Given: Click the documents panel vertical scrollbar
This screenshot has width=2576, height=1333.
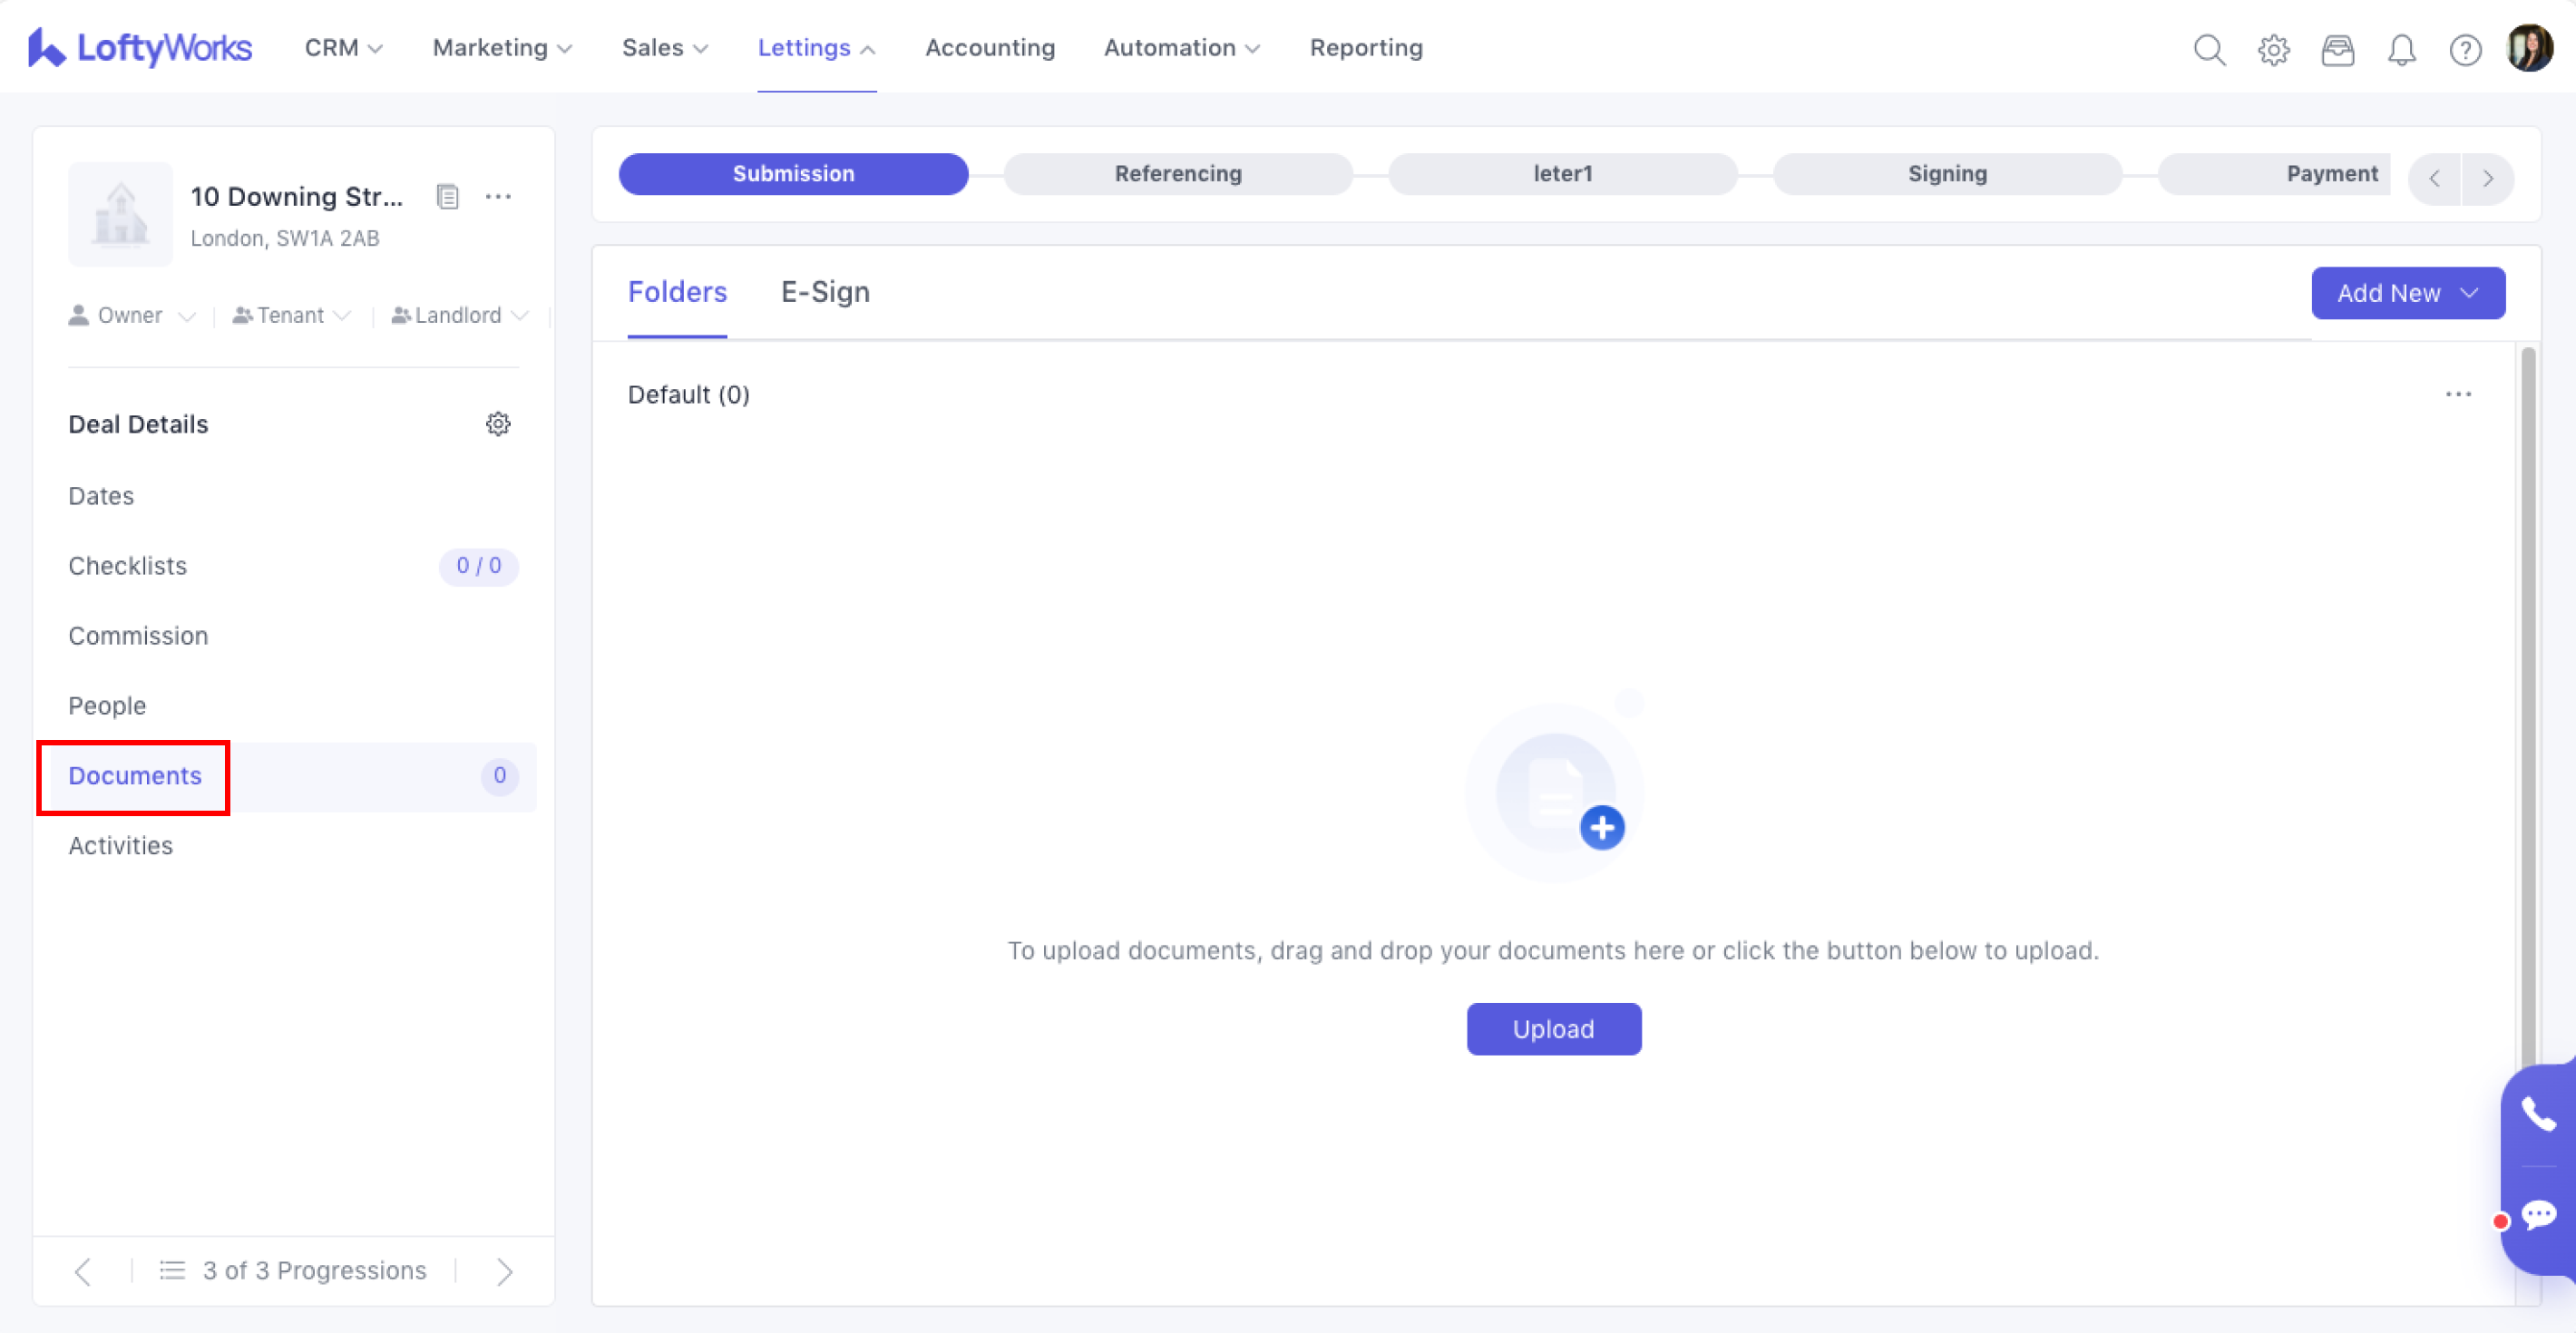Looking at the screenshot, I should click(2527, 700).
